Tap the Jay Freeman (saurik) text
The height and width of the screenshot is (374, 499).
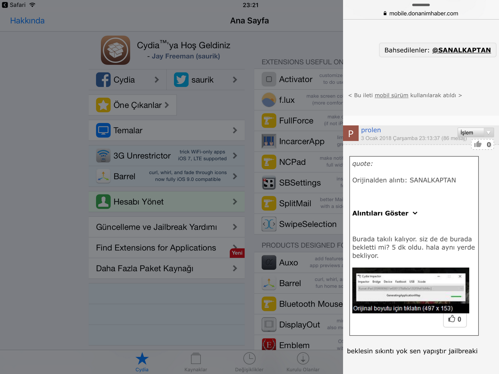point(186,56)
